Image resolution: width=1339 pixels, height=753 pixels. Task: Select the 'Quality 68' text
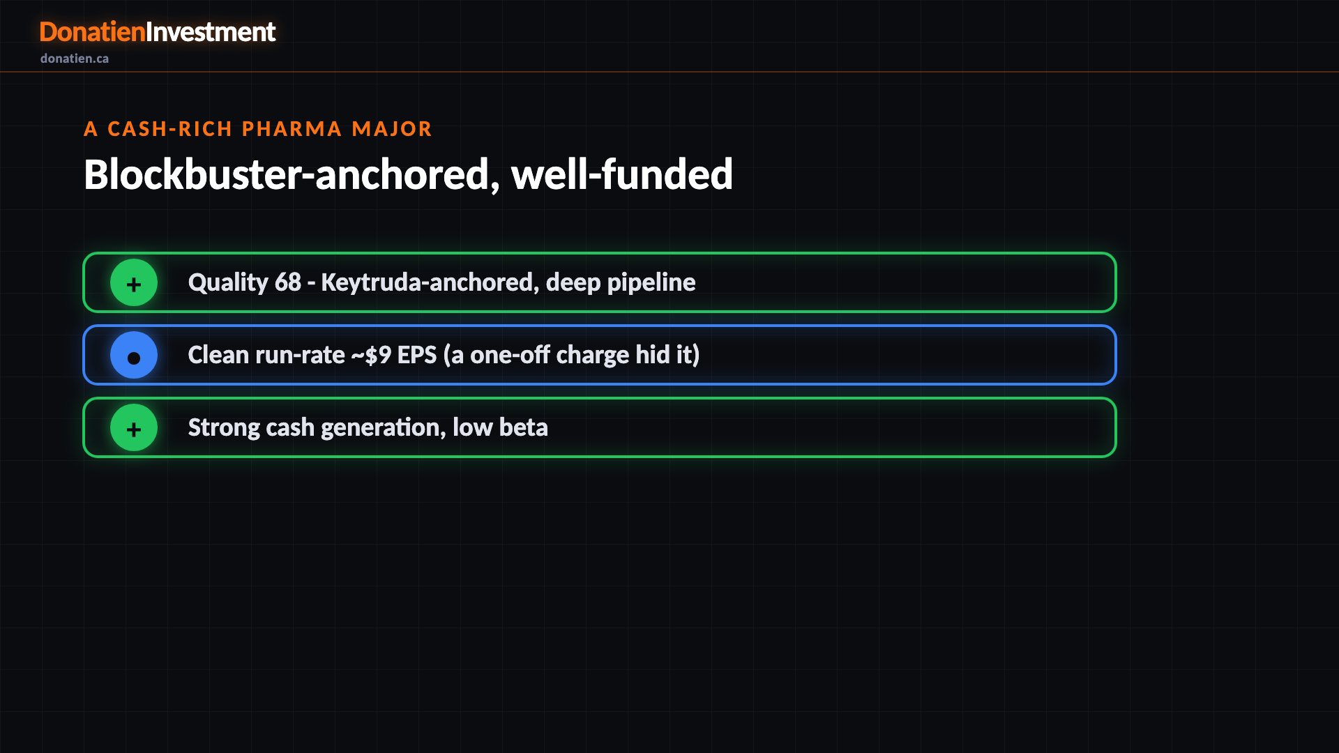pos(245,282)
